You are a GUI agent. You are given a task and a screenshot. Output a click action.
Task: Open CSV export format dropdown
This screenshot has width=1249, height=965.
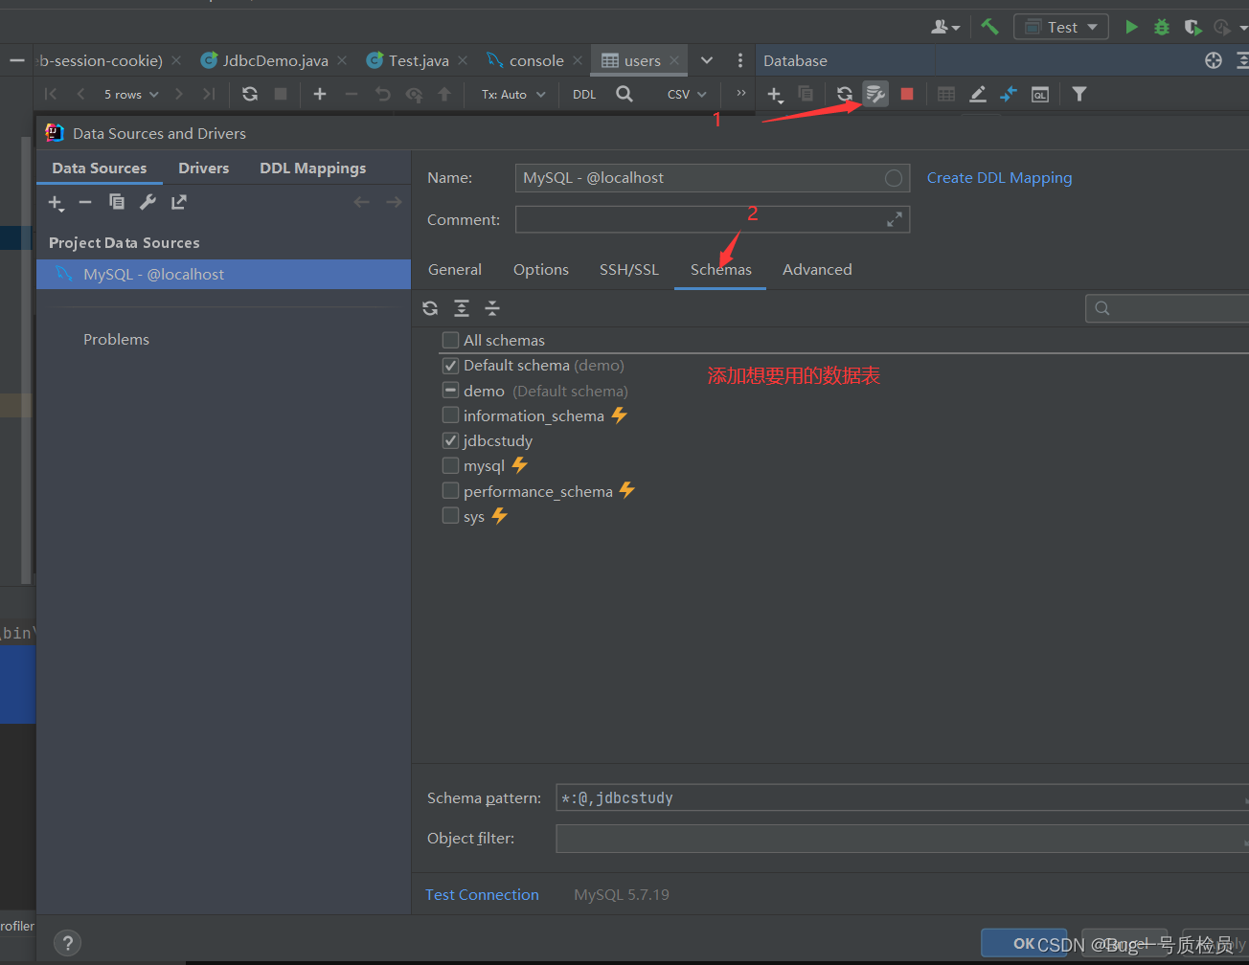point(687,94)
